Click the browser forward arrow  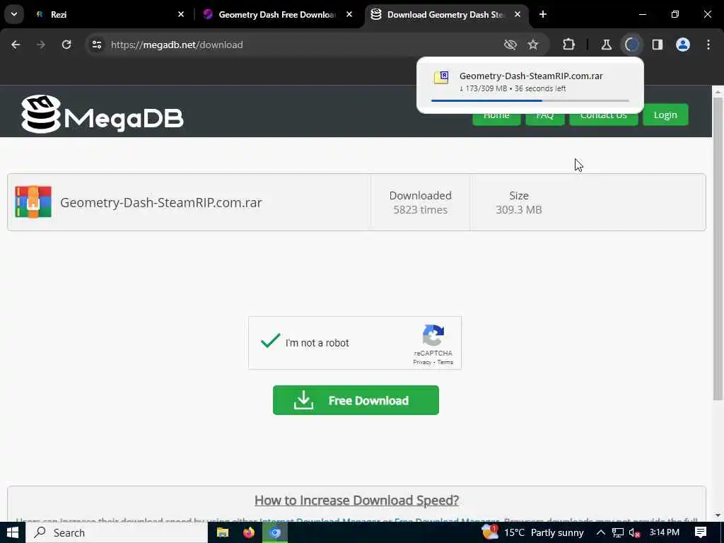41,45
